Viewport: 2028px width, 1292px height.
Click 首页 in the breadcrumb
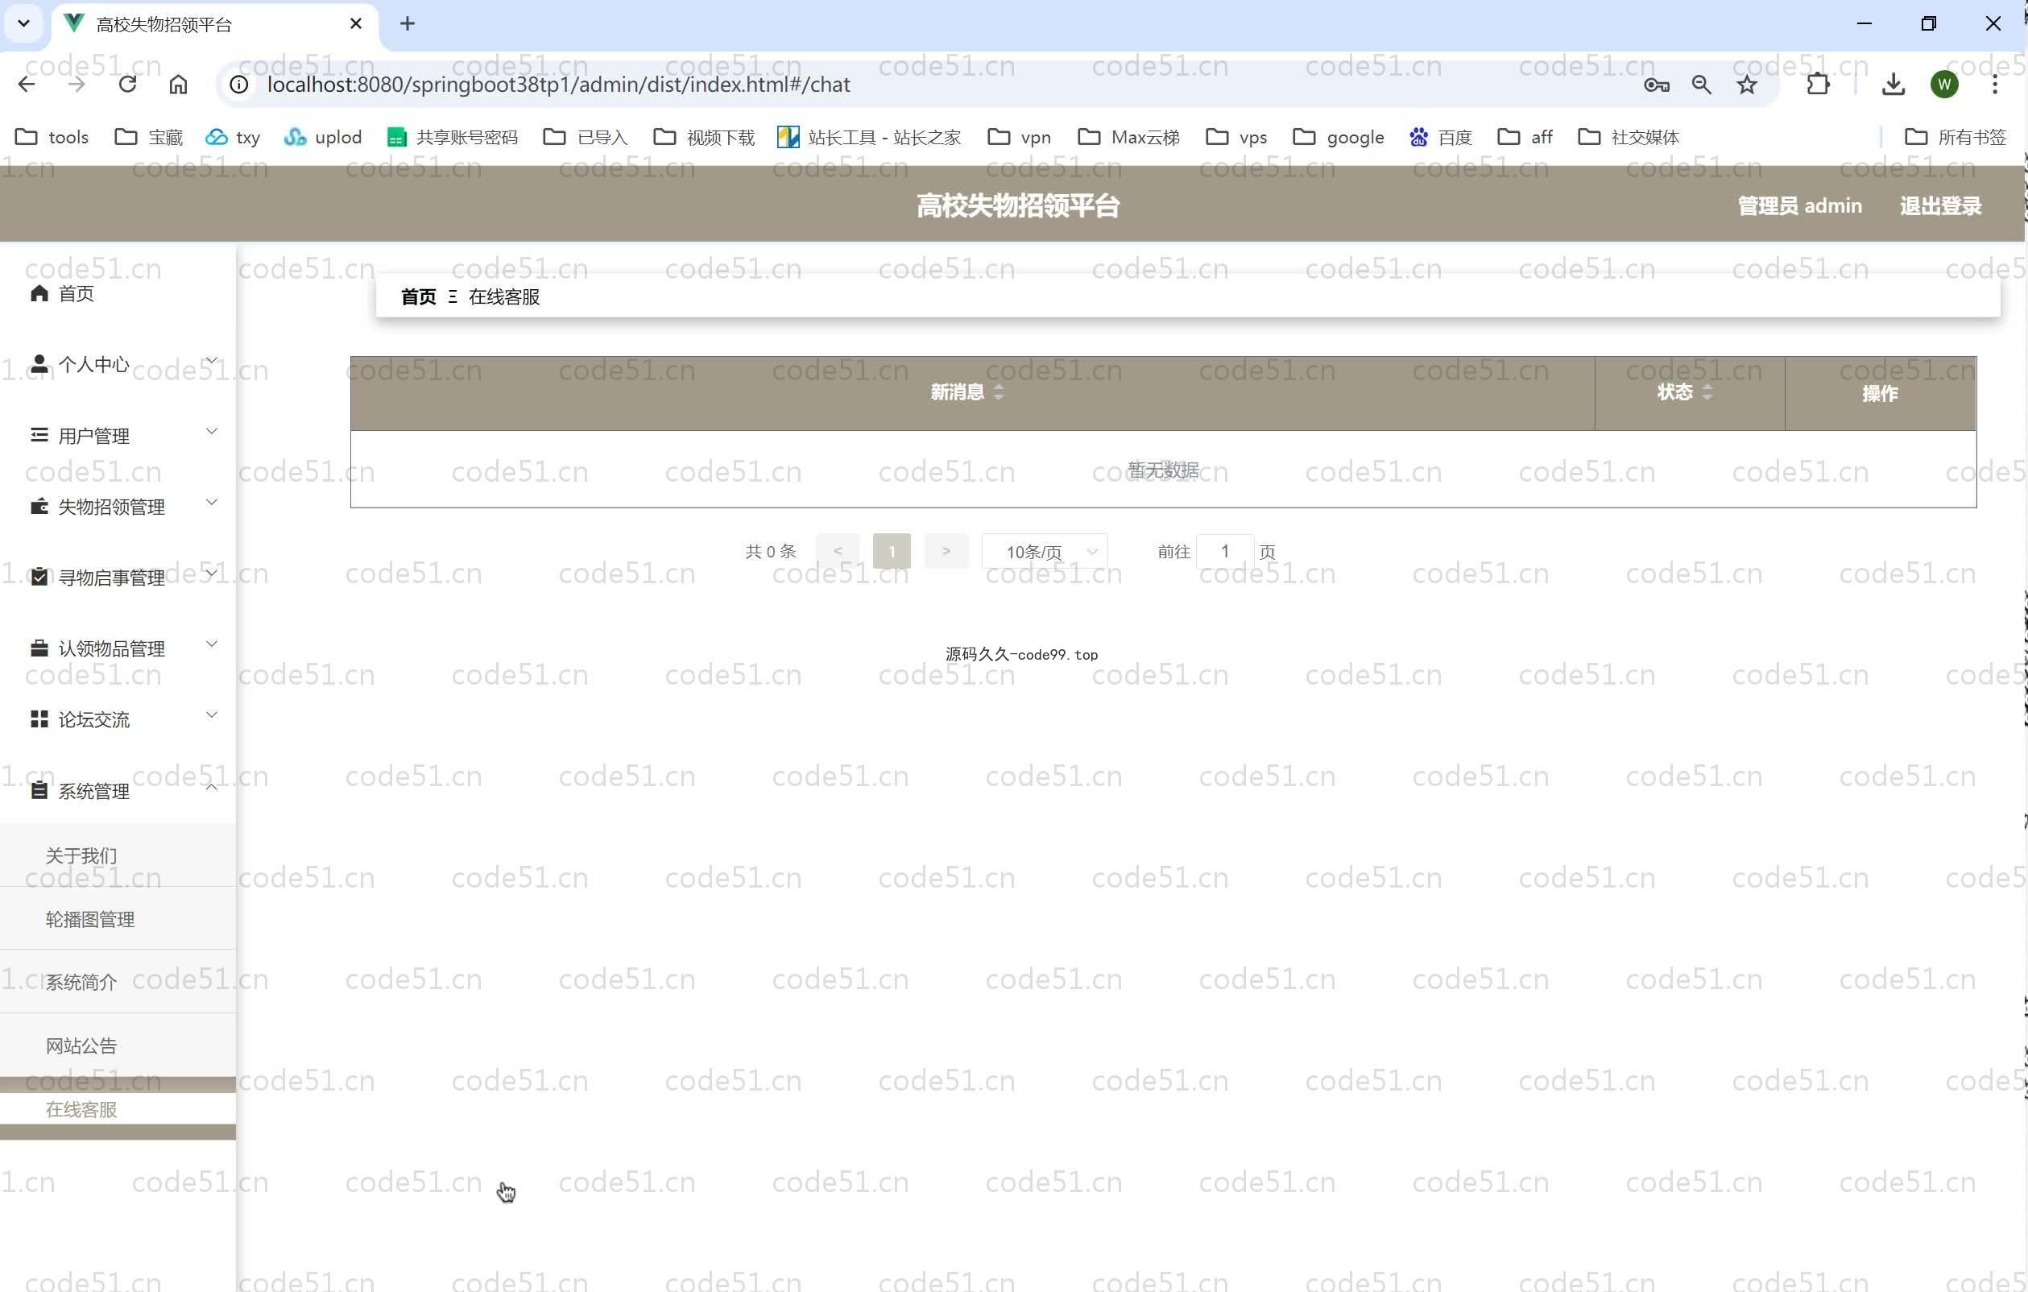point(419,296)
